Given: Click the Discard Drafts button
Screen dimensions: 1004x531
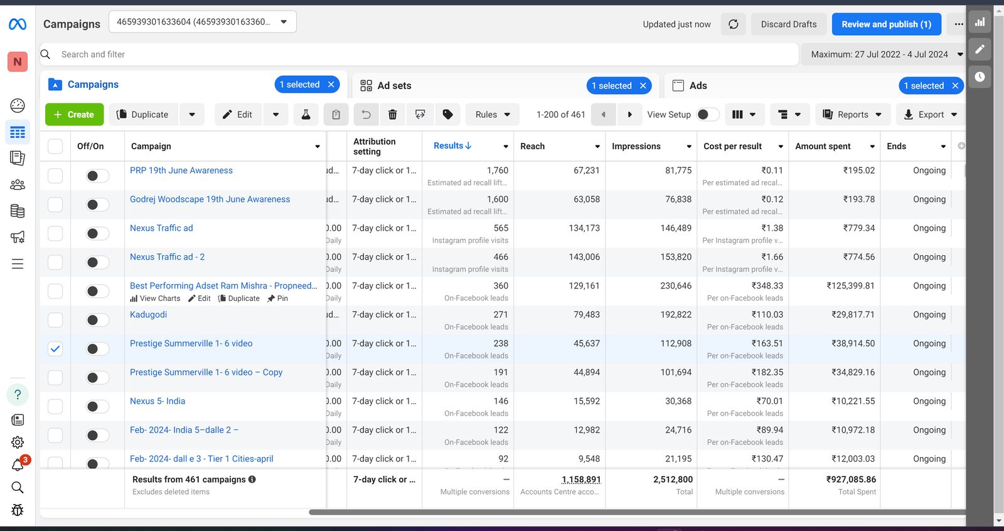Looking at the screenshot, I should pos(789,24).
